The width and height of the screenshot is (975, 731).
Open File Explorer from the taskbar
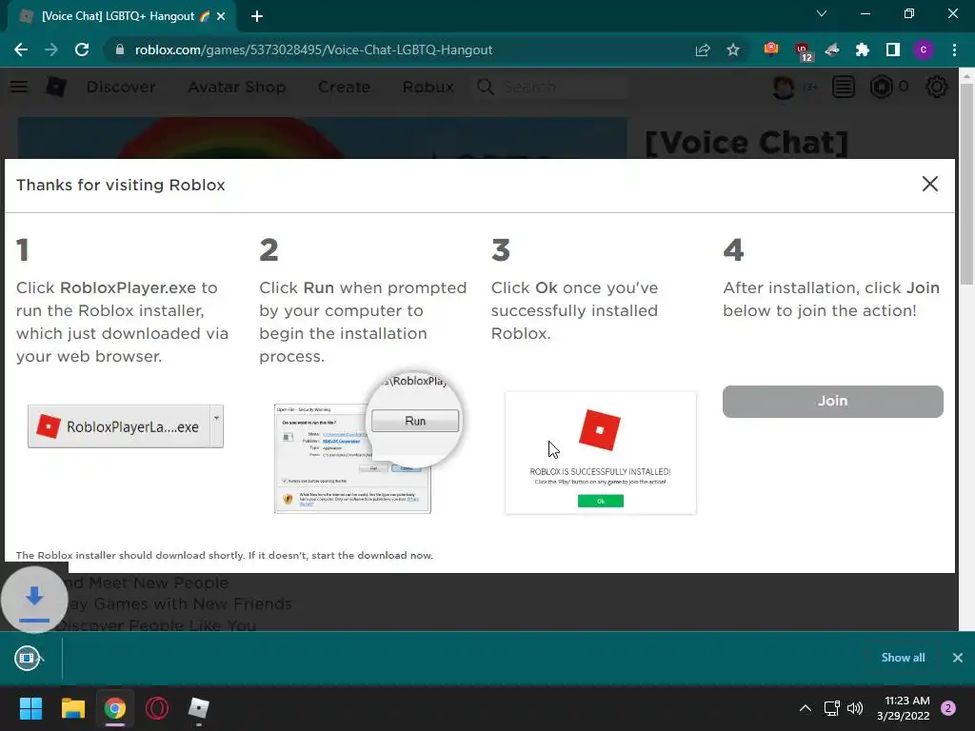[x=72, y=708]
